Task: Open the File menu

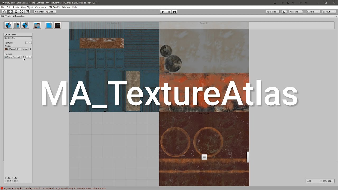Action: (x=3, y=7)
